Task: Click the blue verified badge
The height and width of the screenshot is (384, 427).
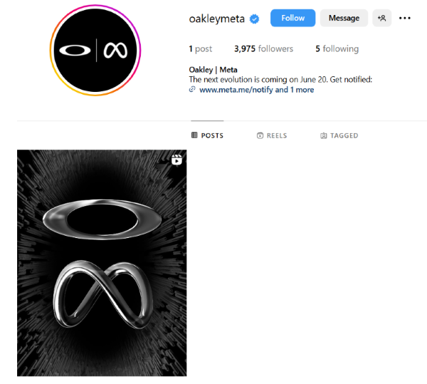Action: 254,19
